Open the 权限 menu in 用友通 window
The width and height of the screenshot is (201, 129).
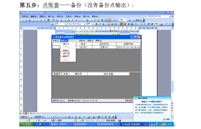[82, 41]
